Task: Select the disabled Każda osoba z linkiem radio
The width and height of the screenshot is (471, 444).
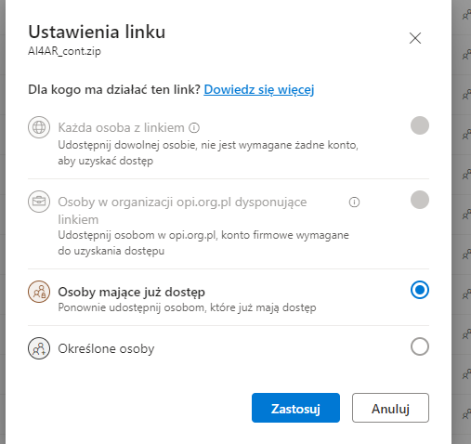Action: tap(420, 125)
